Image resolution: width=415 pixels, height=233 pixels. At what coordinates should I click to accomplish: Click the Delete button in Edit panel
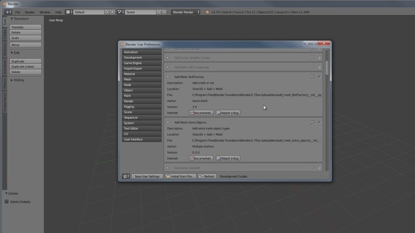click(26, 72)
